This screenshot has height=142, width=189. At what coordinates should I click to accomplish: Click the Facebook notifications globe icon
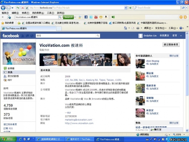point(32,36)
